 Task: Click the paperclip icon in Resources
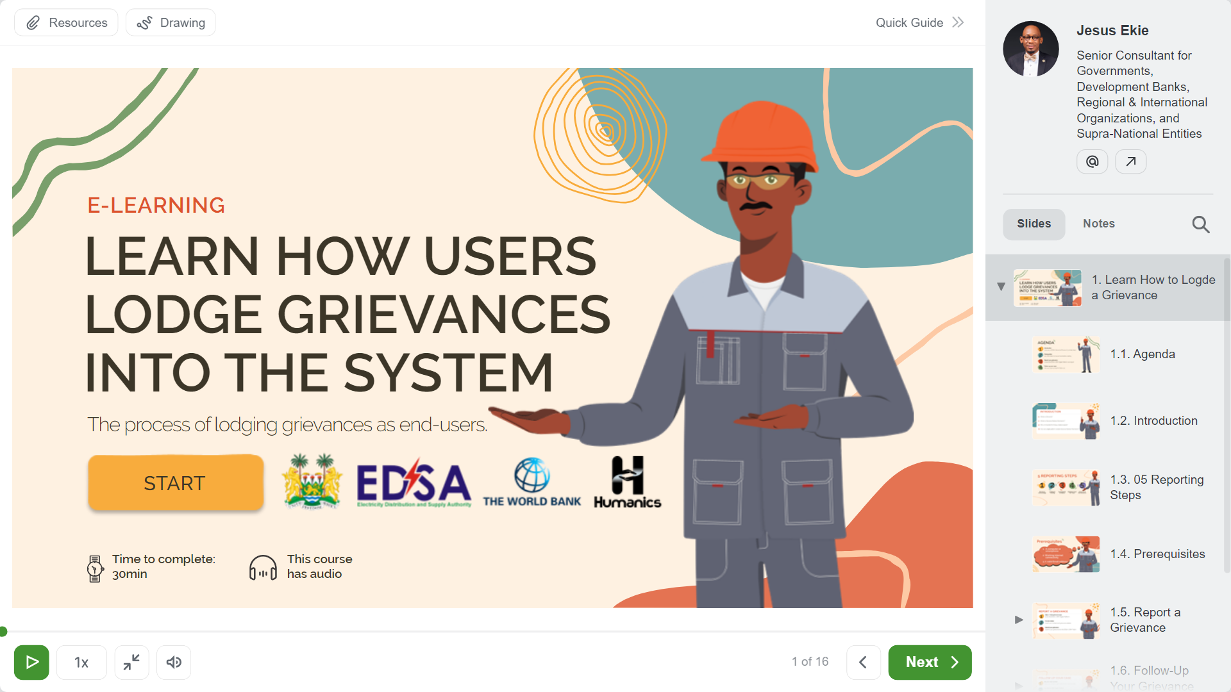click(x=33, y=23)
